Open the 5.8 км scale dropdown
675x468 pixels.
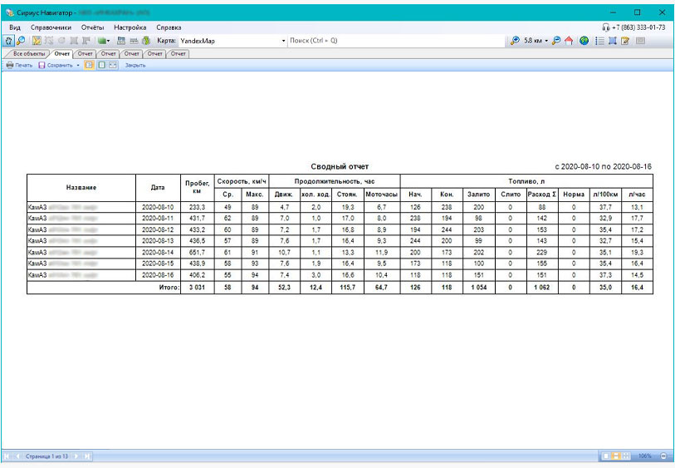click(546, 41)
